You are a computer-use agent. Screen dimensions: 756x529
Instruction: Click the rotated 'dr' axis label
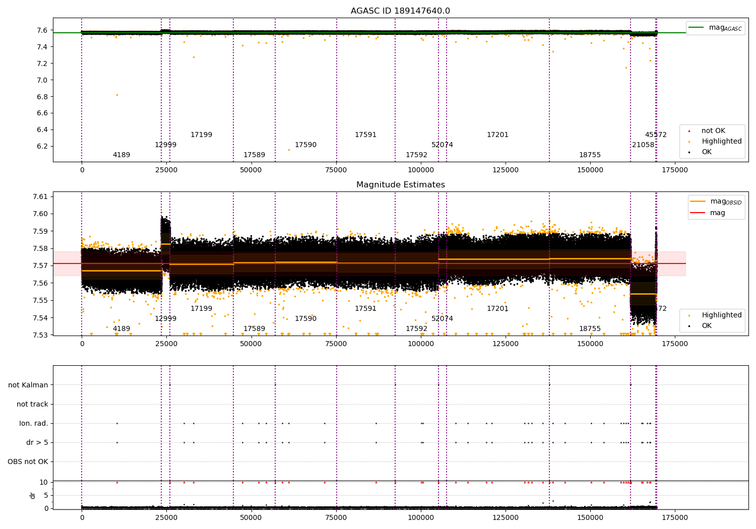coord(33,495)
